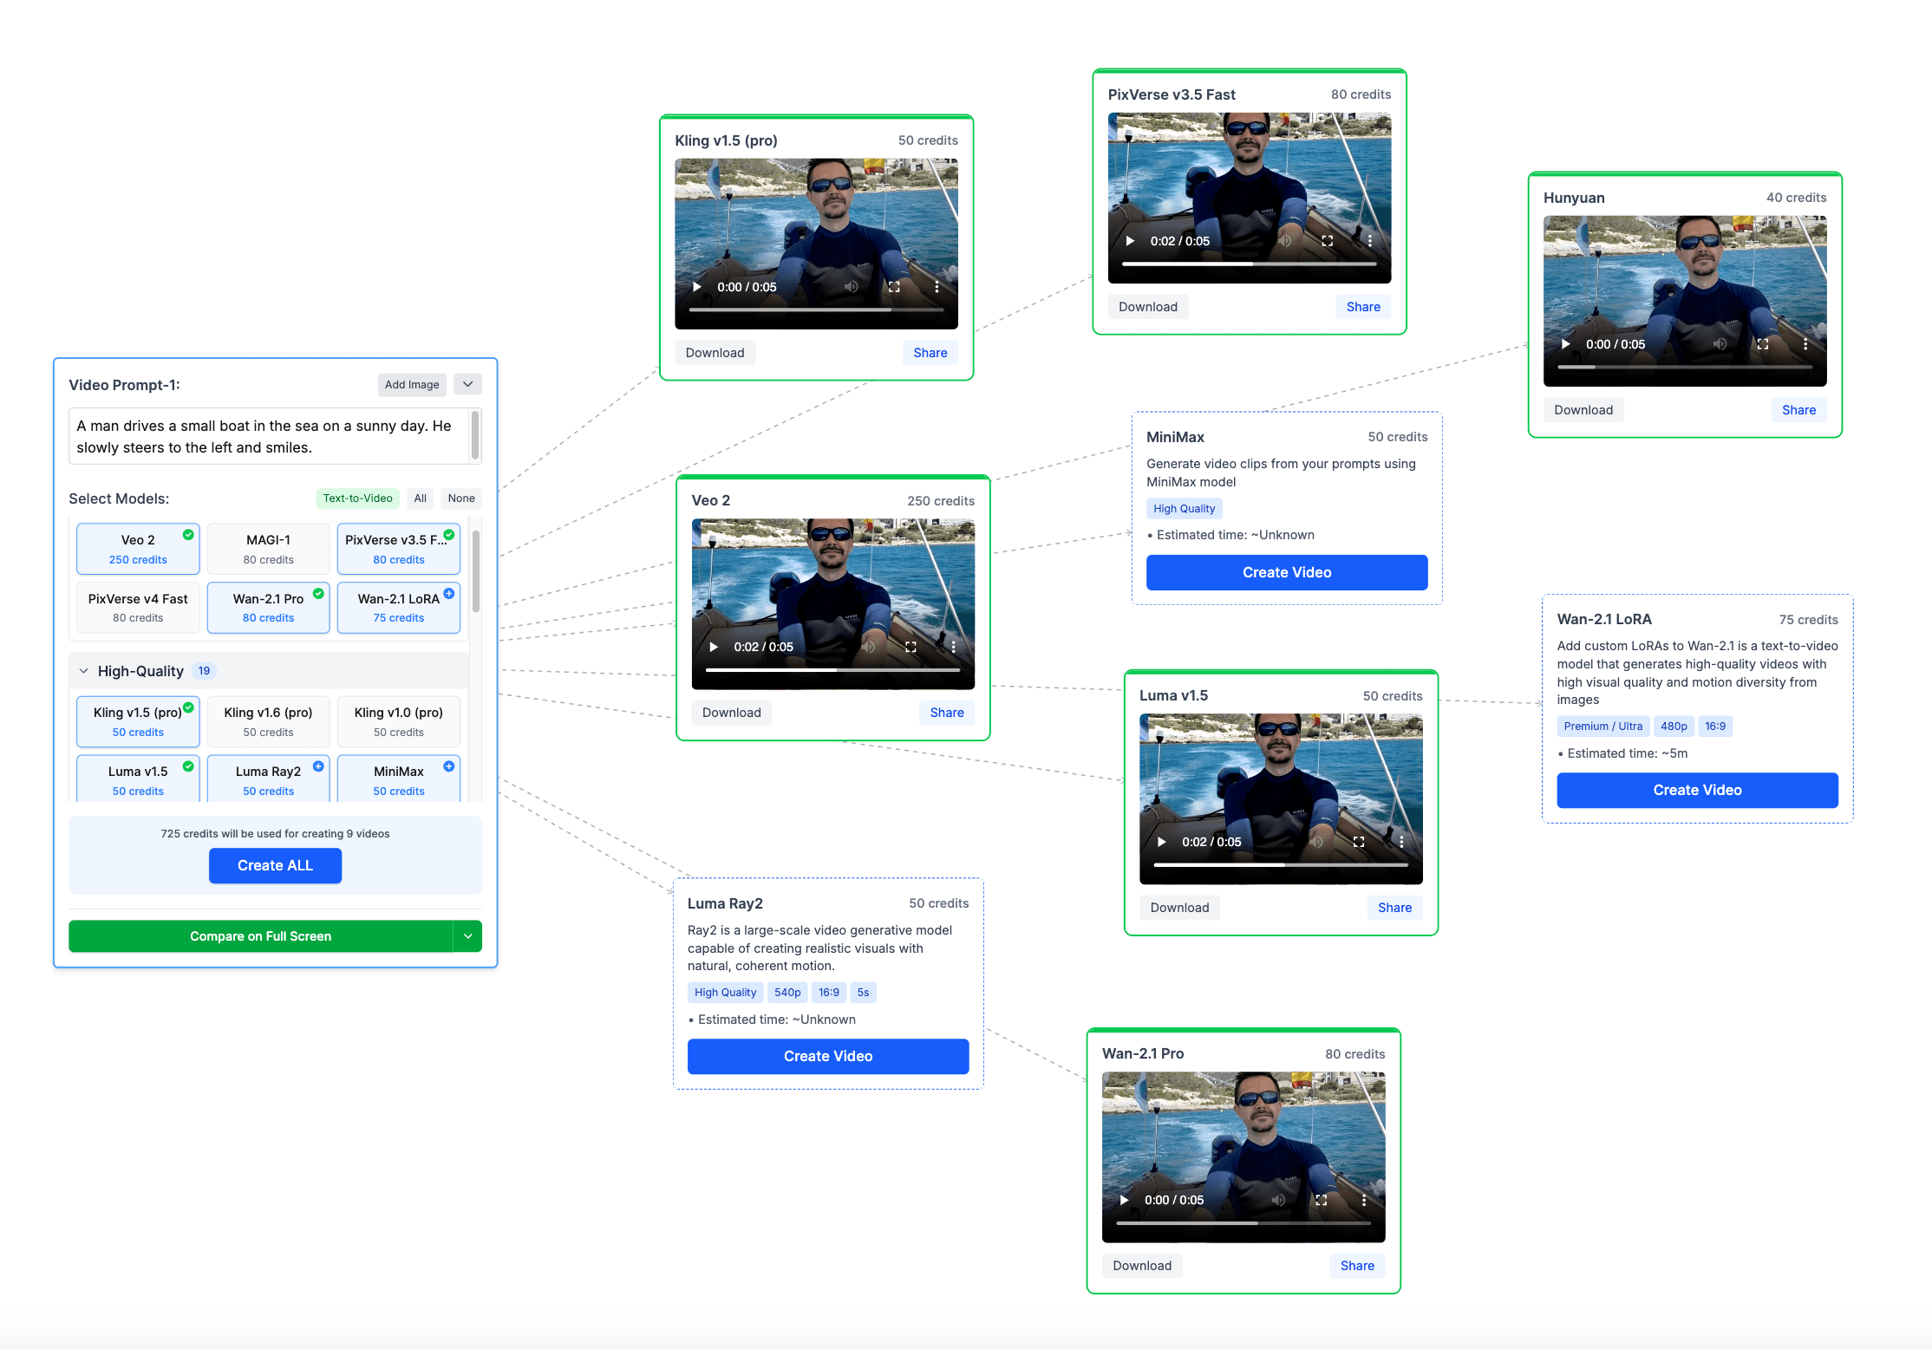This screenshot has width=1932, height=1349.
Task: Create video with Wan-2.1 LoRA
Action: [1697, 790]
